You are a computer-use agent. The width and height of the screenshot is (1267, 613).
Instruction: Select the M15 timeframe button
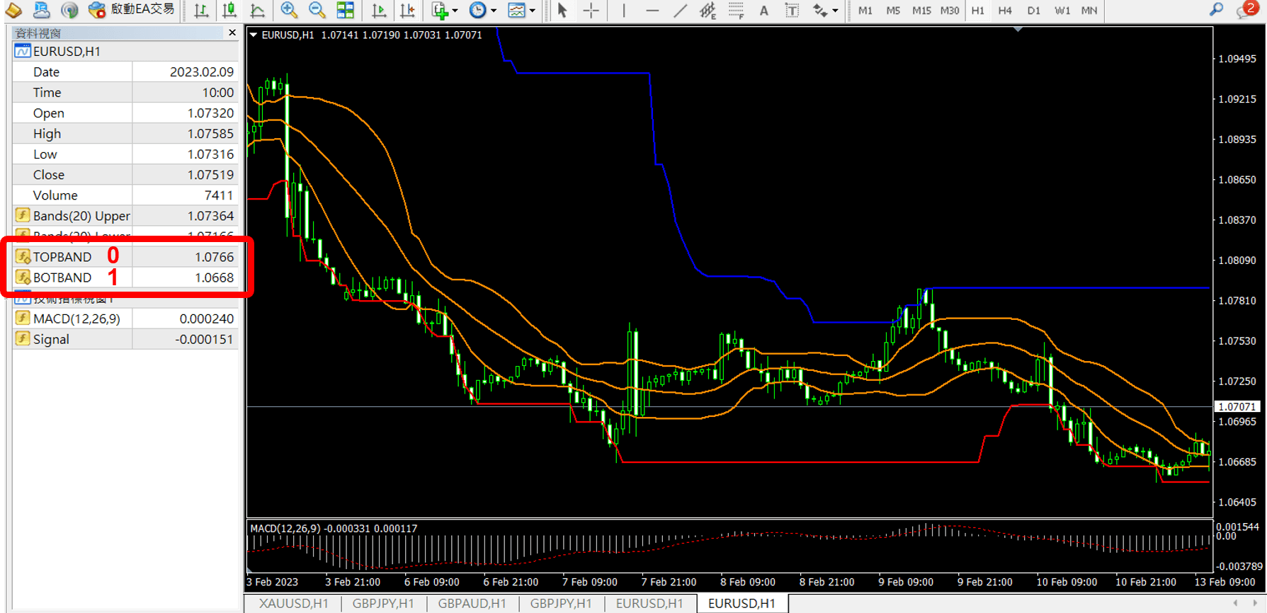point(921,11)
